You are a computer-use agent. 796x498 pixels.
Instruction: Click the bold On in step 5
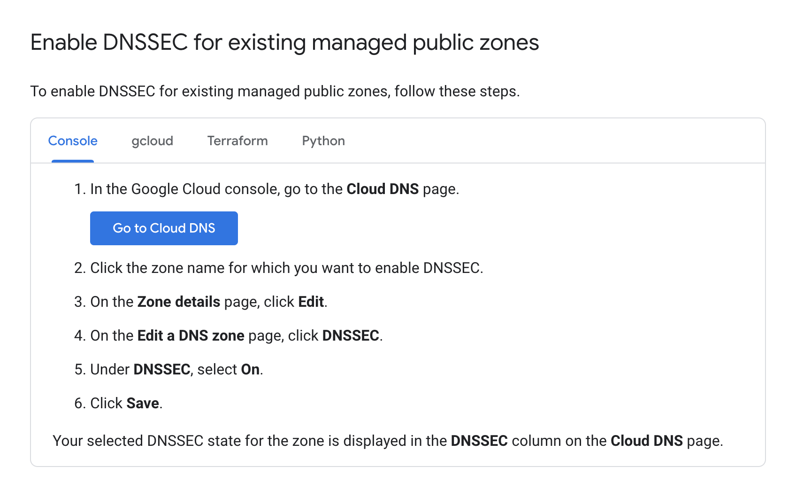250,369
